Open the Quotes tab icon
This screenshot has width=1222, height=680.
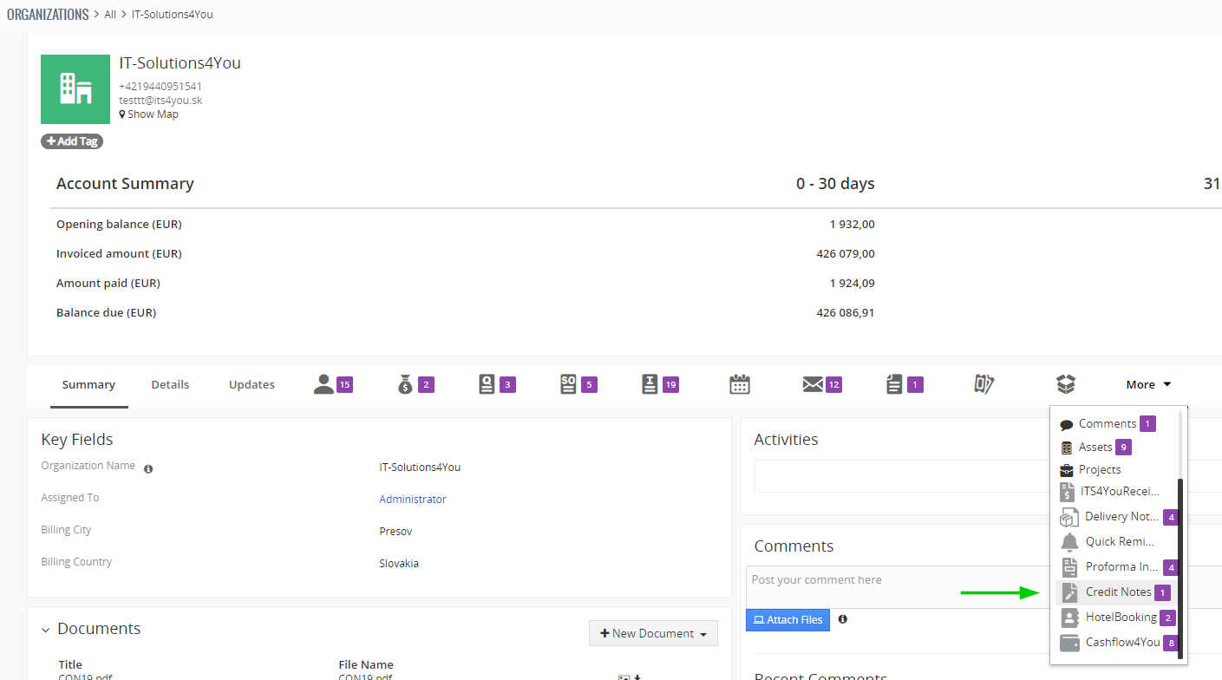(x=487, y=384)
